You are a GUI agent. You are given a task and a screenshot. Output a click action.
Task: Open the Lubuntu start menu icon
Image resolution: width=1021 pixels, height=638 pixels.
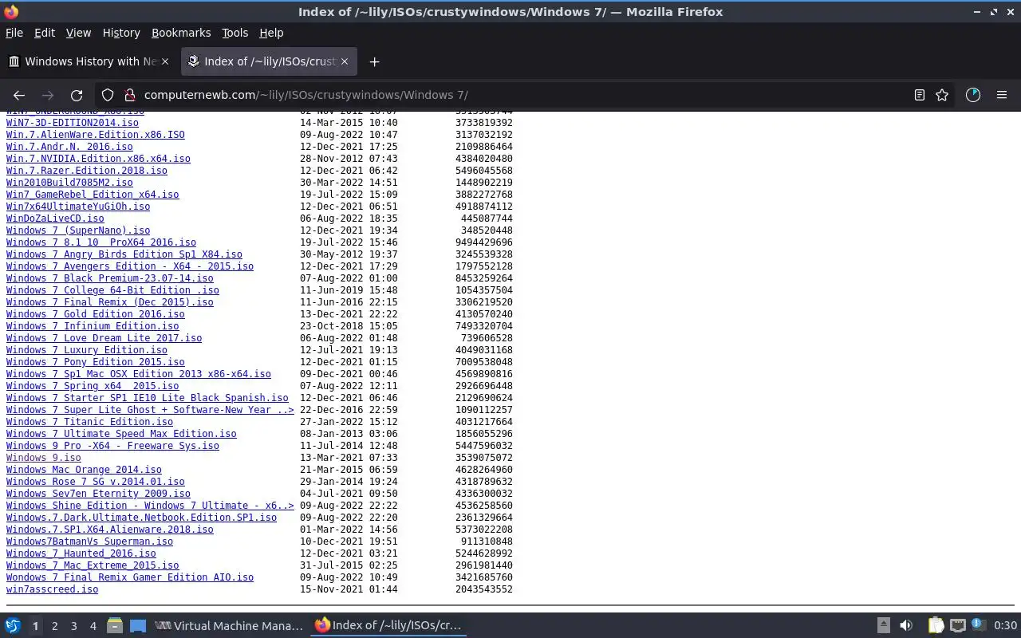[13, 626]
